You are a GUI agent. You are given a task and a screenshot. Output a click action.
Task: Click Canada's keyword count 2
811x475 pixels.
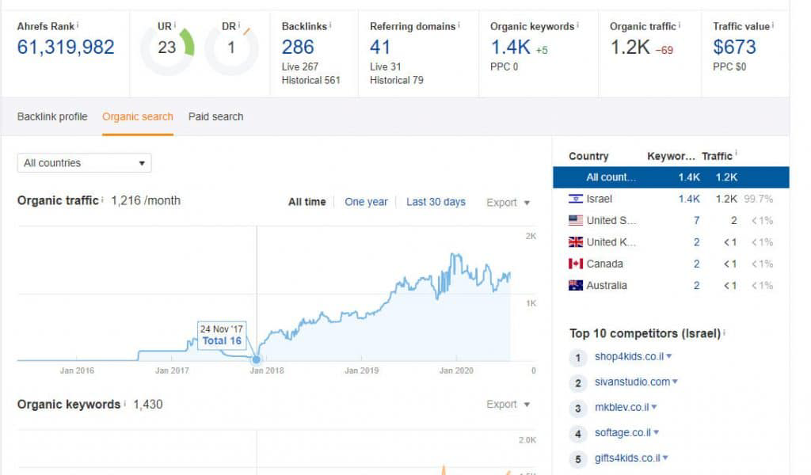tap(697, 264)
